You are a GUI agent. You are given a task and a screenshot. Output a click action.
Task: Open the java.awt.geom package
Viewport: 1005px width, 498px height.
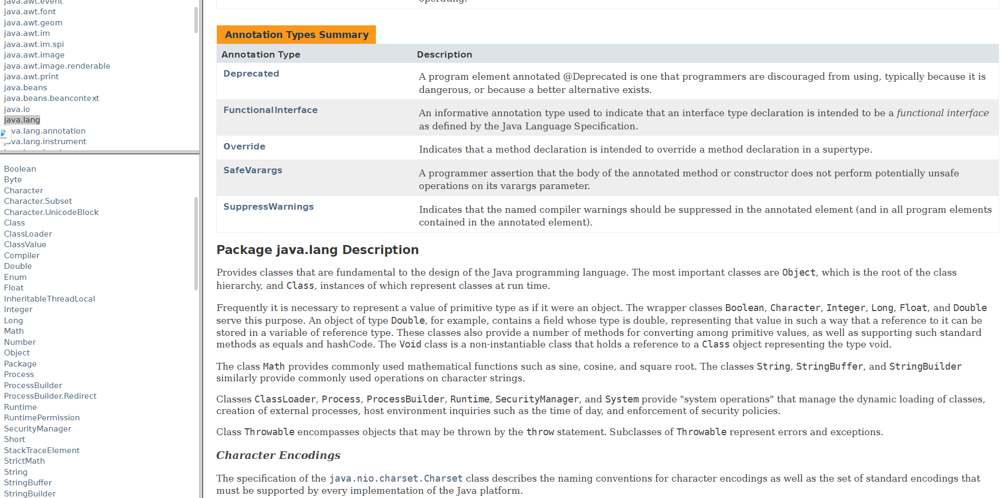(33, 23)
